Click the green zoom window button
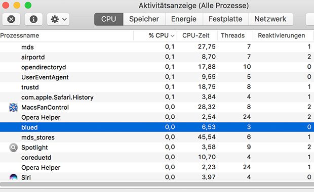This screenshot has height=192, width=314. click(x=28, y=6)
